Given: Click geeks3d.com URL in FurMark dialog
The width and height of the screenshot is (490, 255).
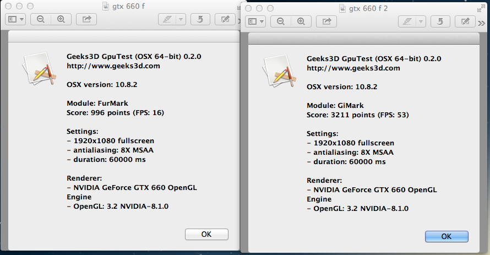Looking at the screenshot, I should coord(113,66).
